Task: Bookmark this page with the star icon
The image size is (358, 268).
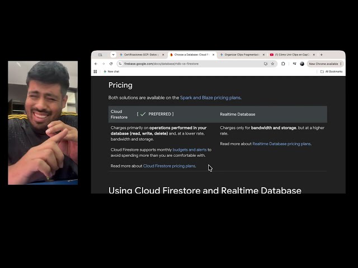Action: pos(272,64)
